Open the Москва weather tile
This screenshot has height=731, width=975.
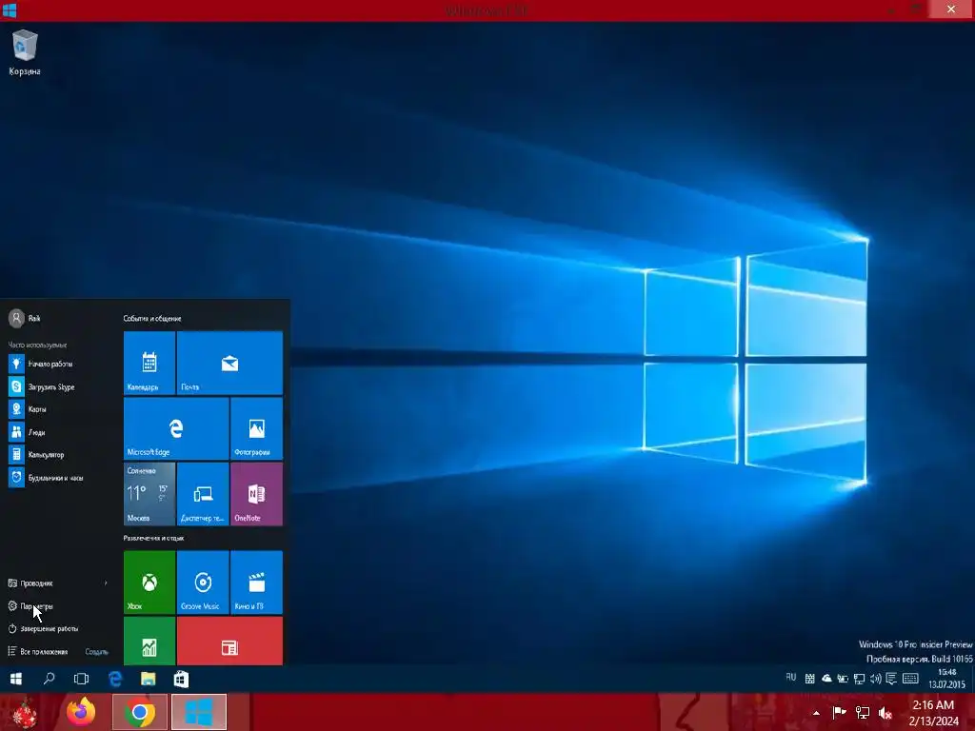pos(149,494)
